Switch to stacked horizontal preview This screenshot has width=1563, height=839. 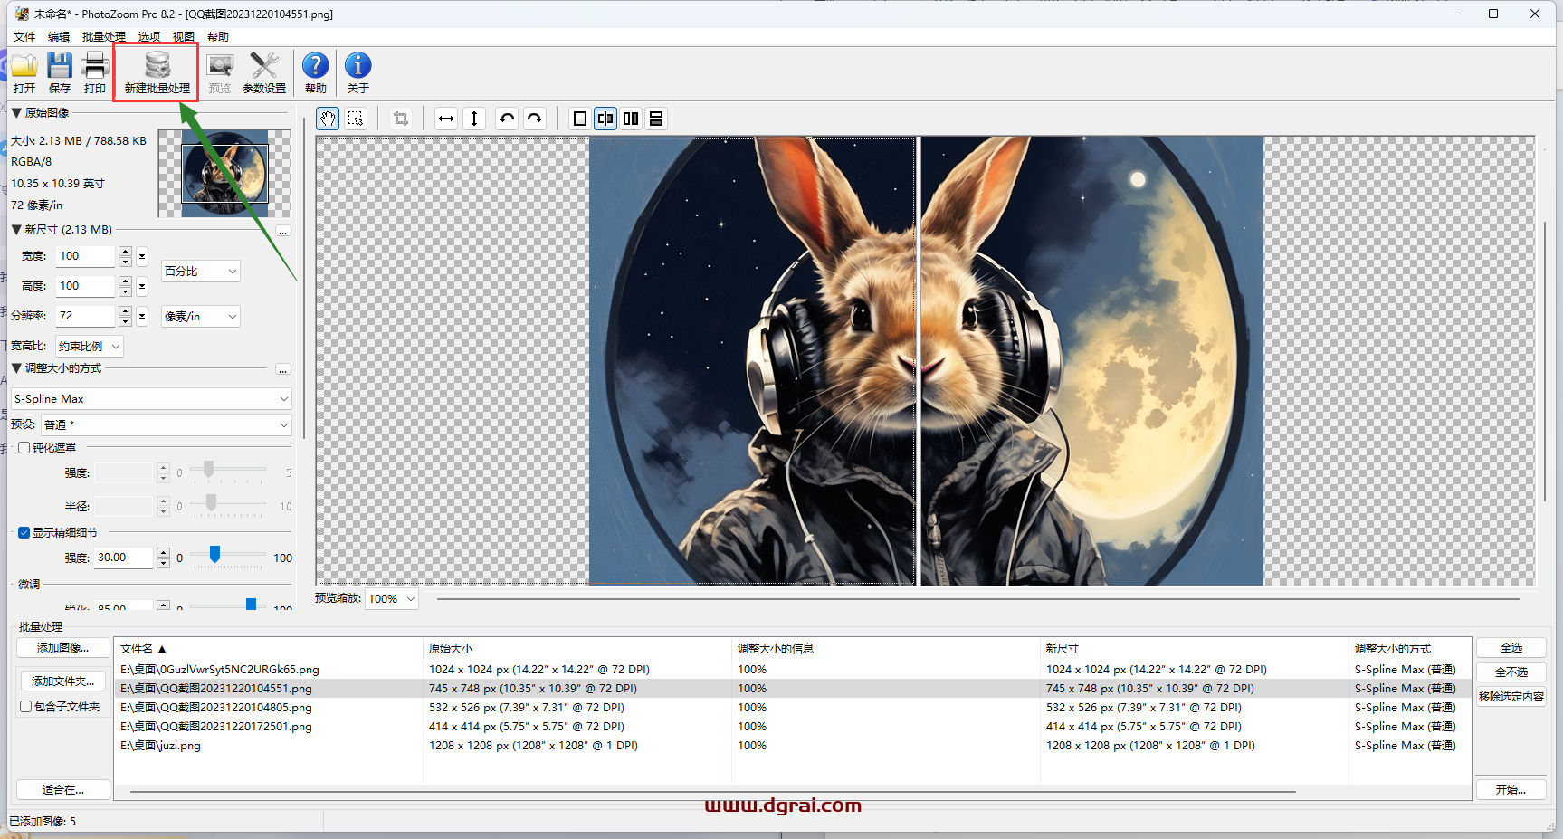656,119
